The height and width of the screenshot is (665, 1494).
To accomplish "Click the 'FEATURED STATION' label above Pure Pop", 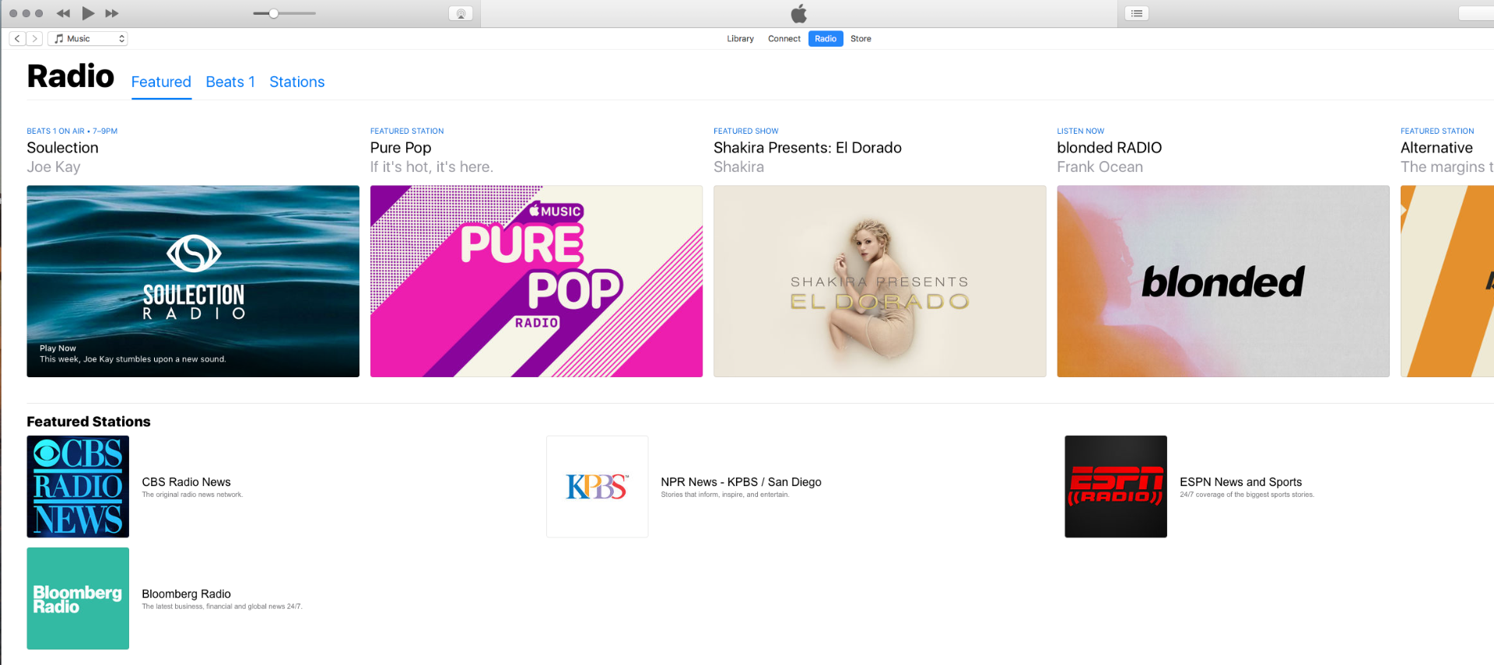I will point(407,131).
